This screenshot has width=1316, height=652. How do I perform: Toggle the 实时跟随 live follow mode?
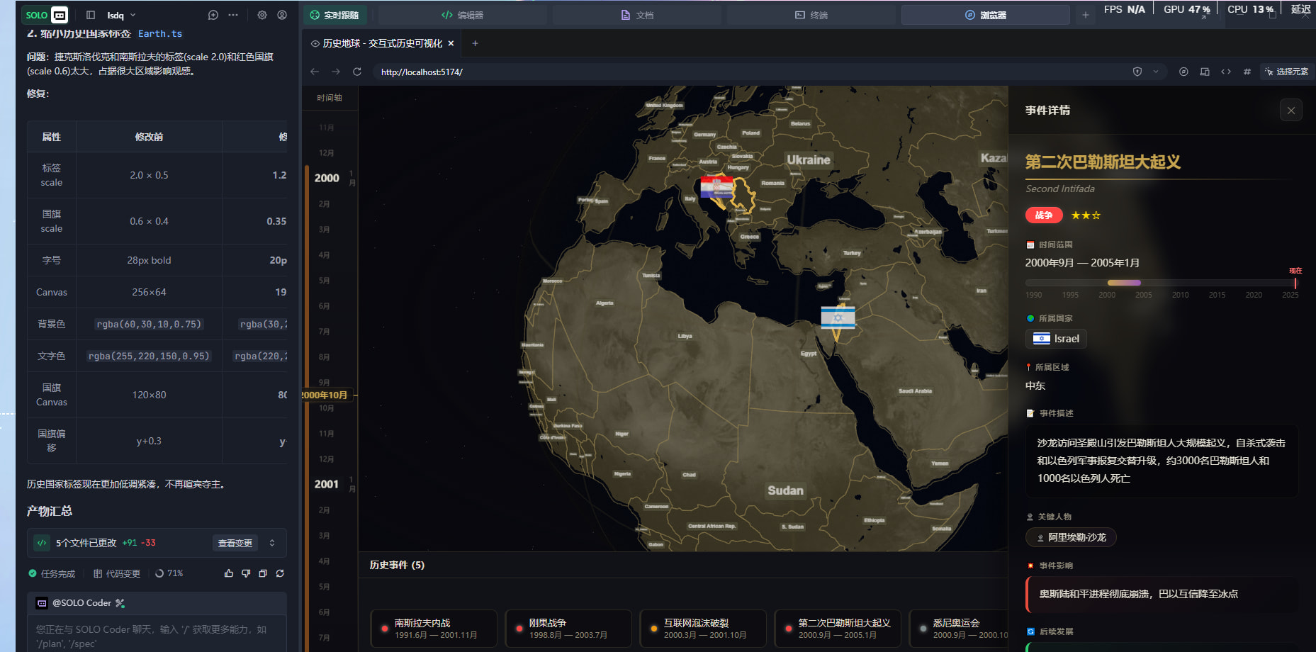tap(334, 15)
